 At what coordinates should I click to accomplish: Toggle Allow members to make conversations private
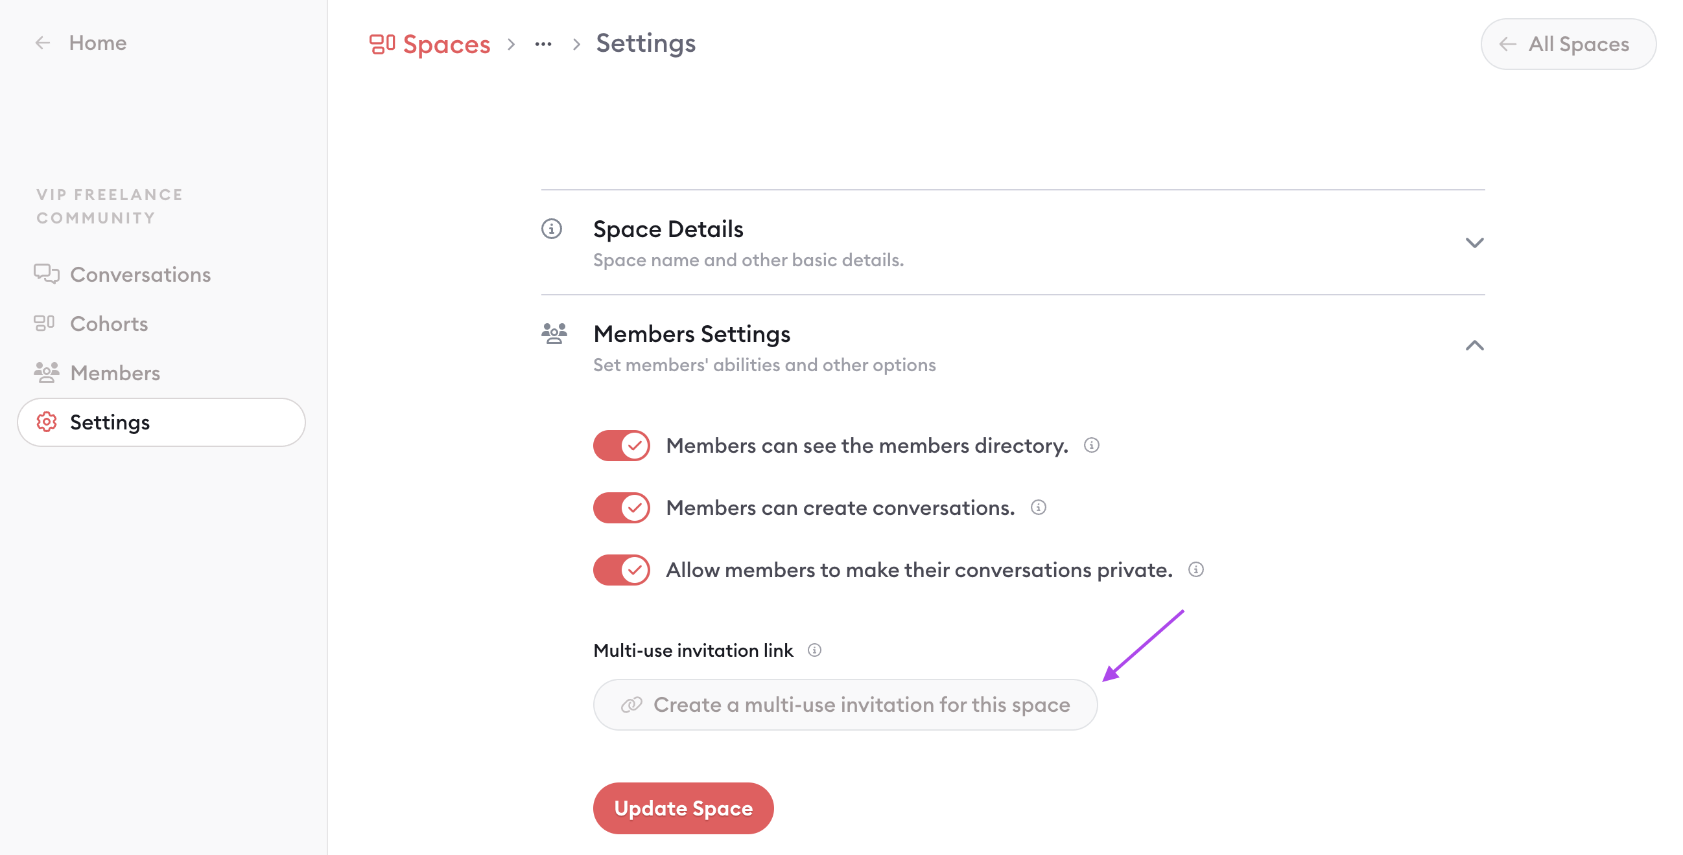coord(622,569)
